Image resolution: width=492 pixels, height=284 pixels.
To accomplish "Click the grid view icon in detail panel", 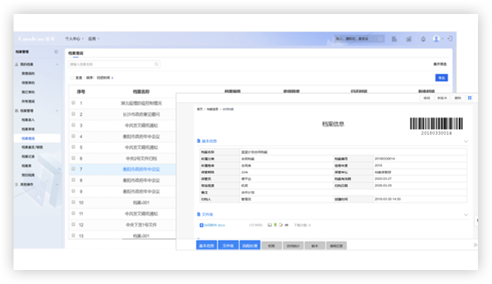I will point(470,98).
